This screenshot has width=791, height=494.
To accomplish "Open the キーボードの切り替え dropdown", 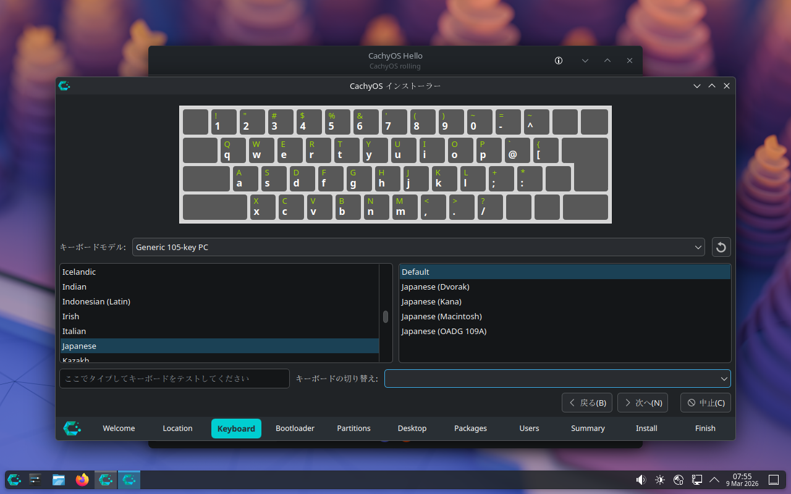I will tap(557, 379).
